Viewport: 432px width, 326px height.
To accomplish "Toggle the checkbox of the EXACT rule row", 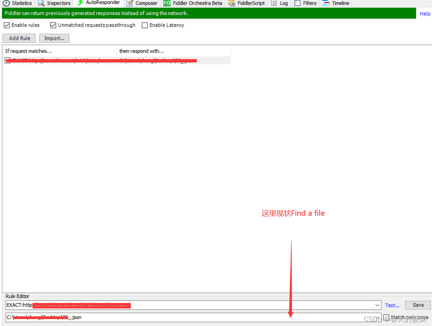I will 8,60.
